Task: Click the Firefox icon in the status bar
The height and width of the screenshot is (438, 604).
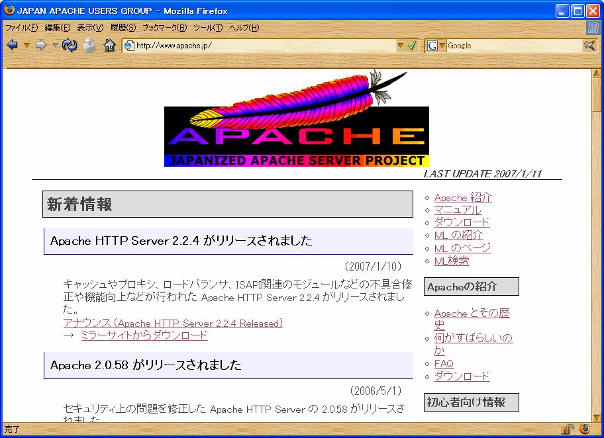Action: (584, 429)
